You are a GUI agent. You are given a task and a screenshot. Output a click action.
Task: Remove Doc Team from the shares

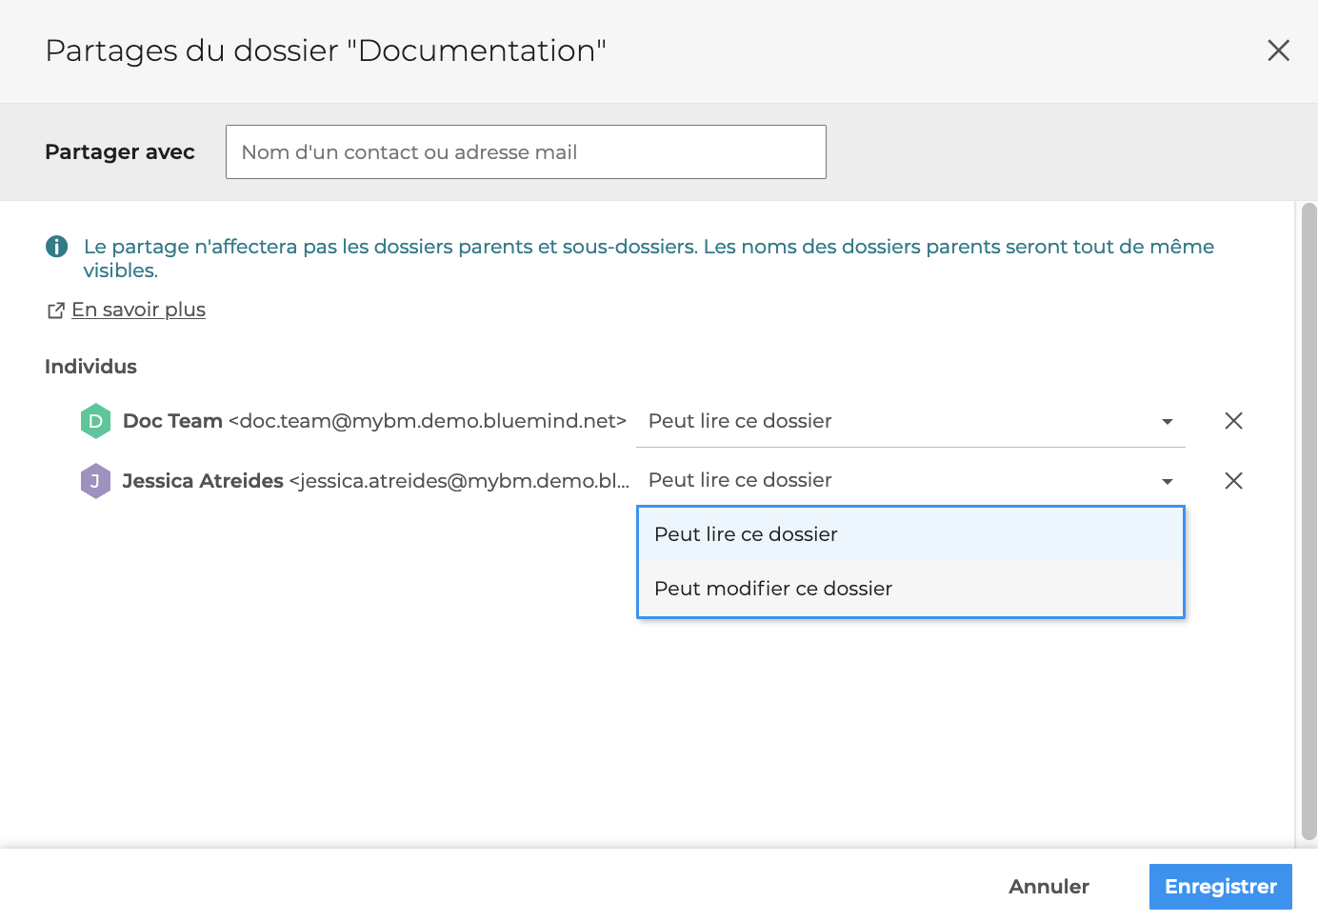coord(1233,421)
